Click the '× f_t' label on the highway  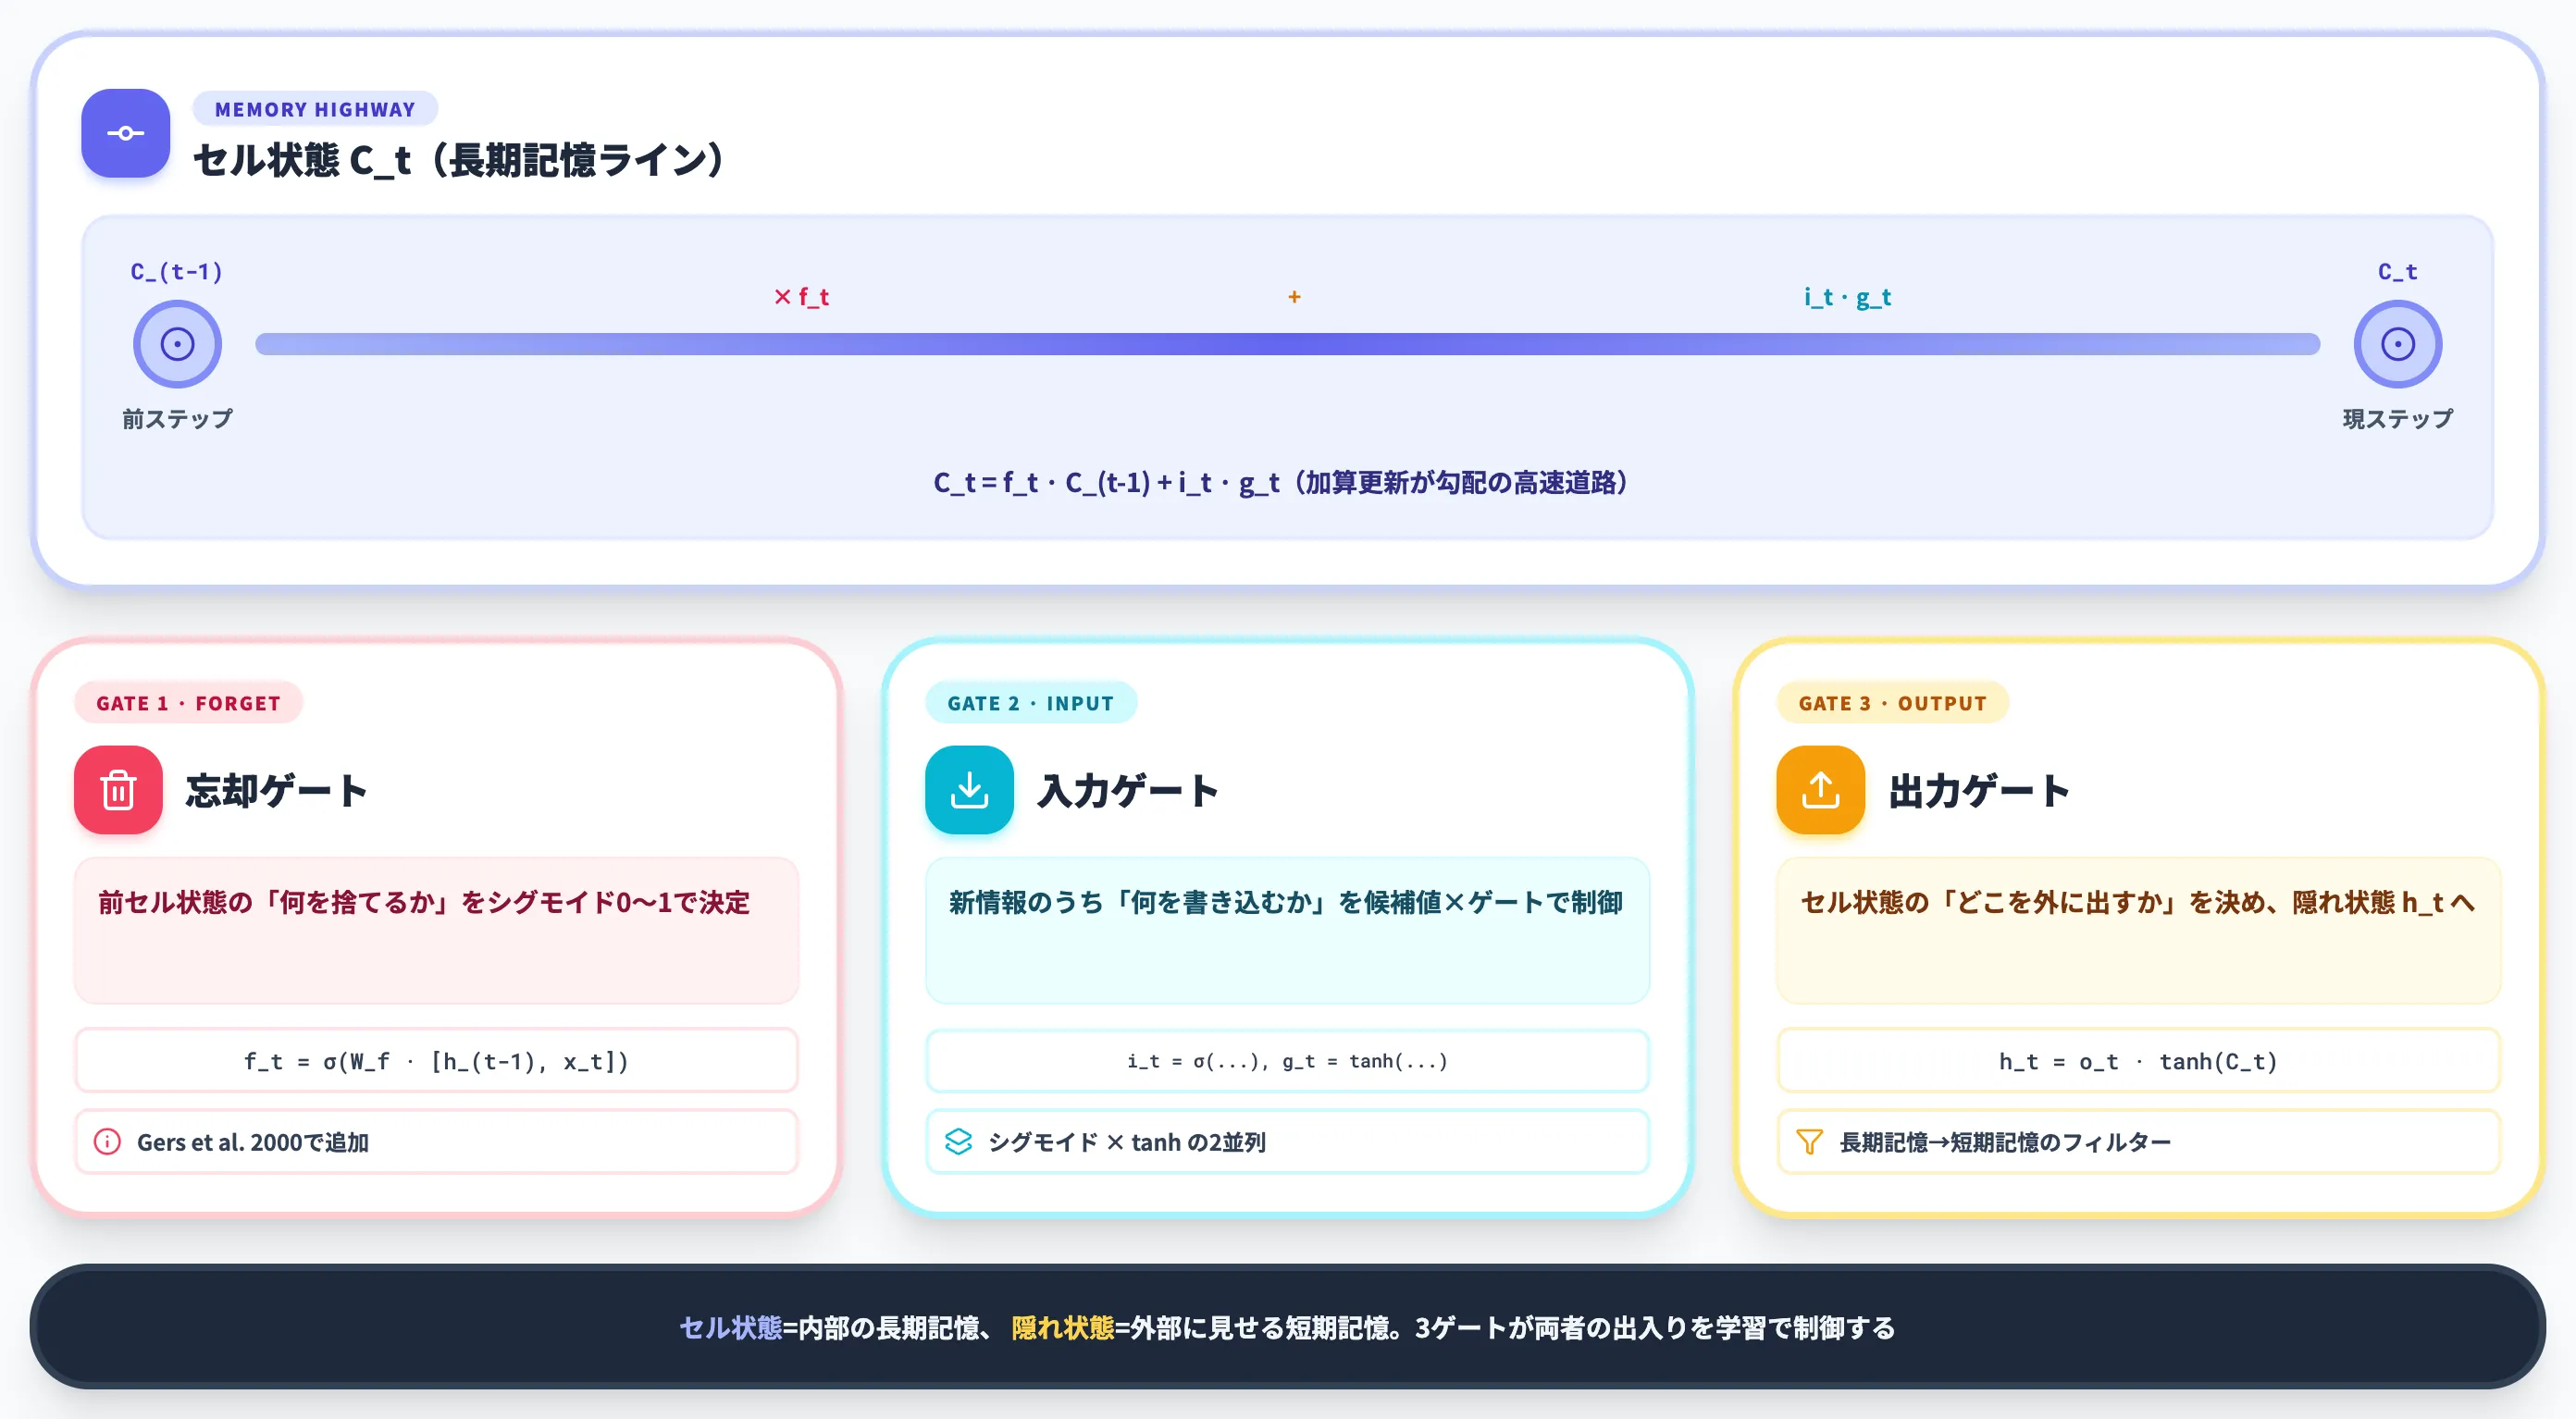tap(801, 297)
